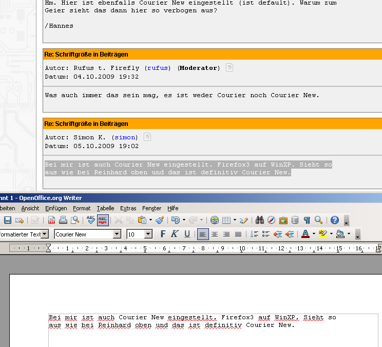This screenshot has width=382, height=347.
Task: Toggle the Navigator compass icon
Action: (x=272, y=220)
